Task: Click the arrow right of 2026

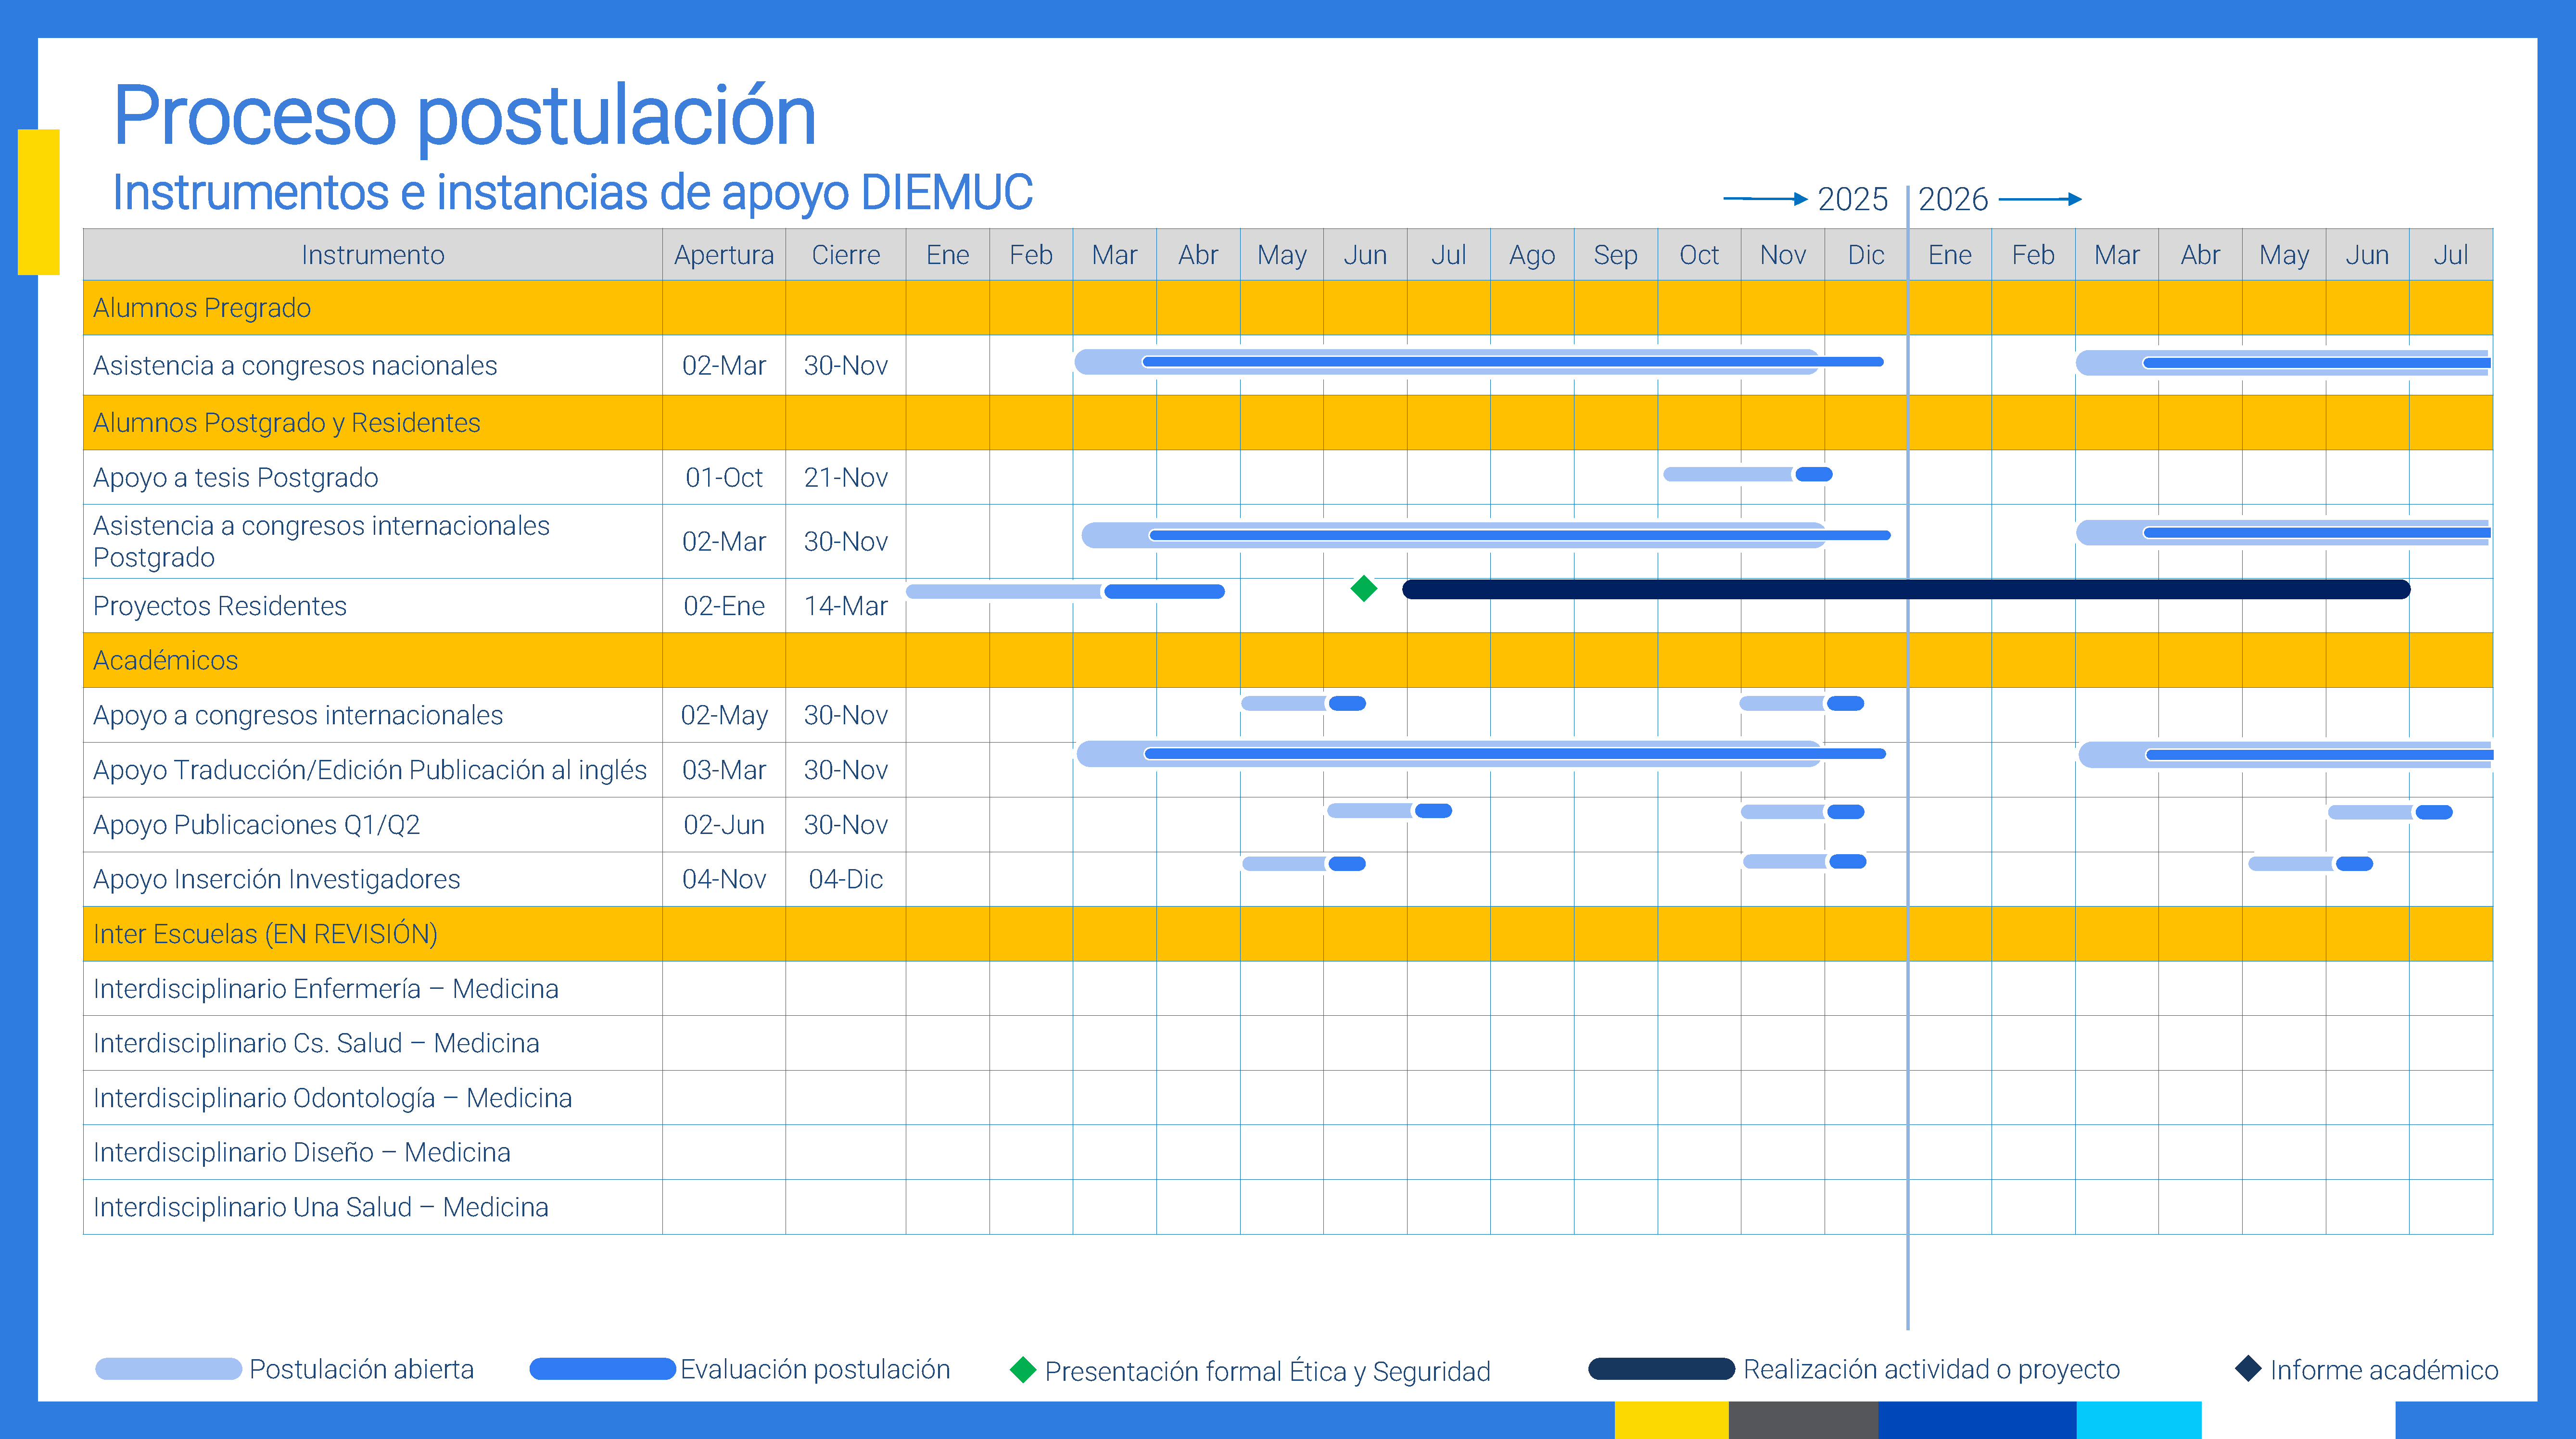Action: [x=2040, y=199]
